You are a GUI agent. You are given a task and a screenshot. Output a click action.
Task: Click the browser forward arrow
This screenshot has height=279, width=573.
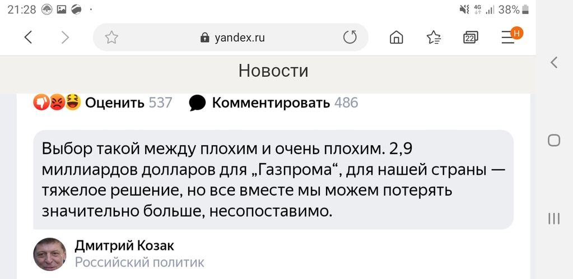[x=65, y=38]
